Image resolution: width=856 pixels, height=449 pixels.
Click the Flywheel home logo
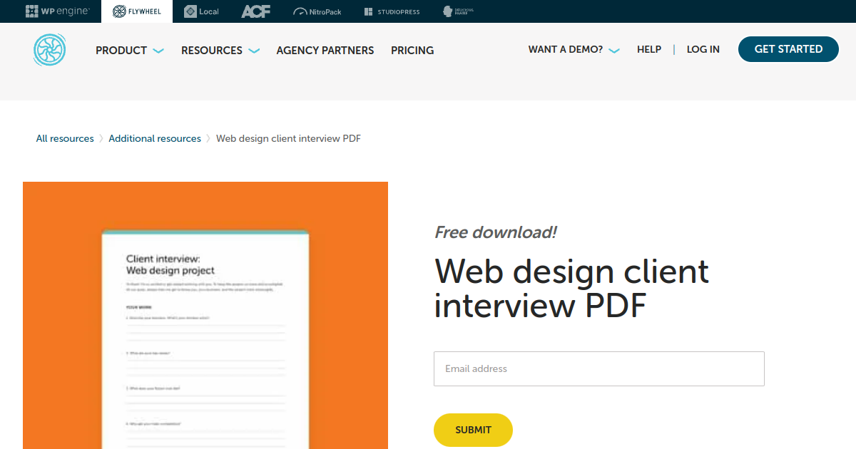[x=49, y=50]
